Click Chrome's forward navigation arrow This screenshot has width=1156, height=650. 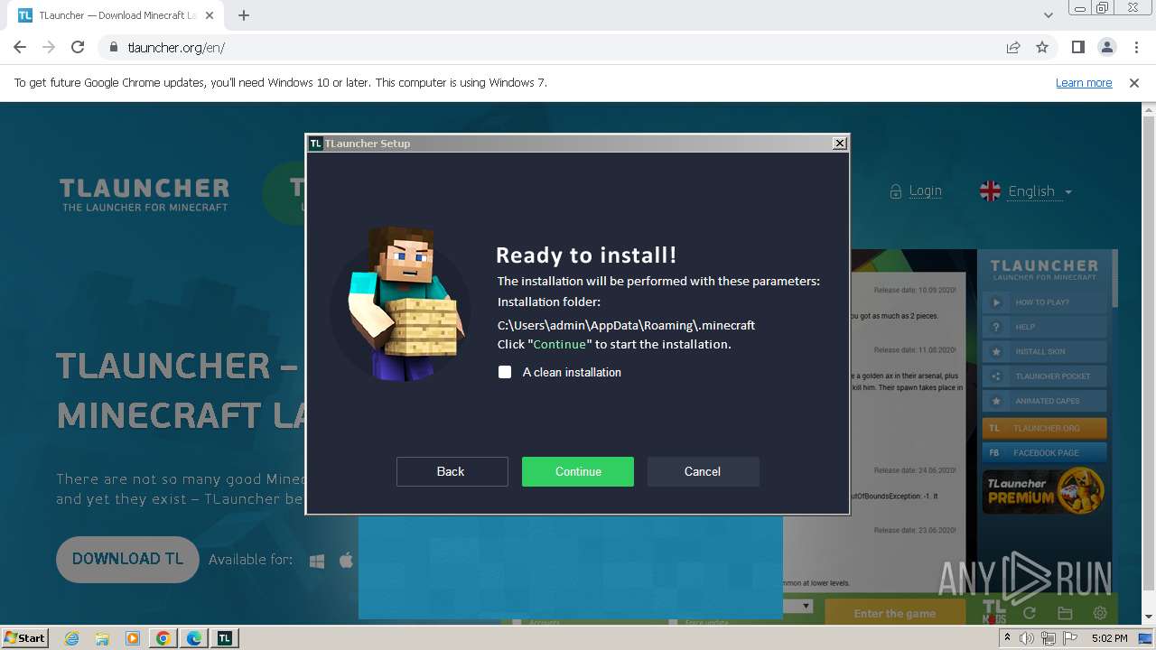[x=49, y=47]
